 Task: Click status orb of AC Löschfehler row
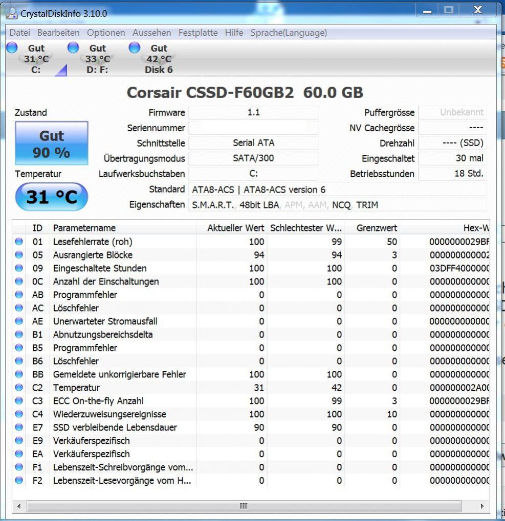pos(19,308)
